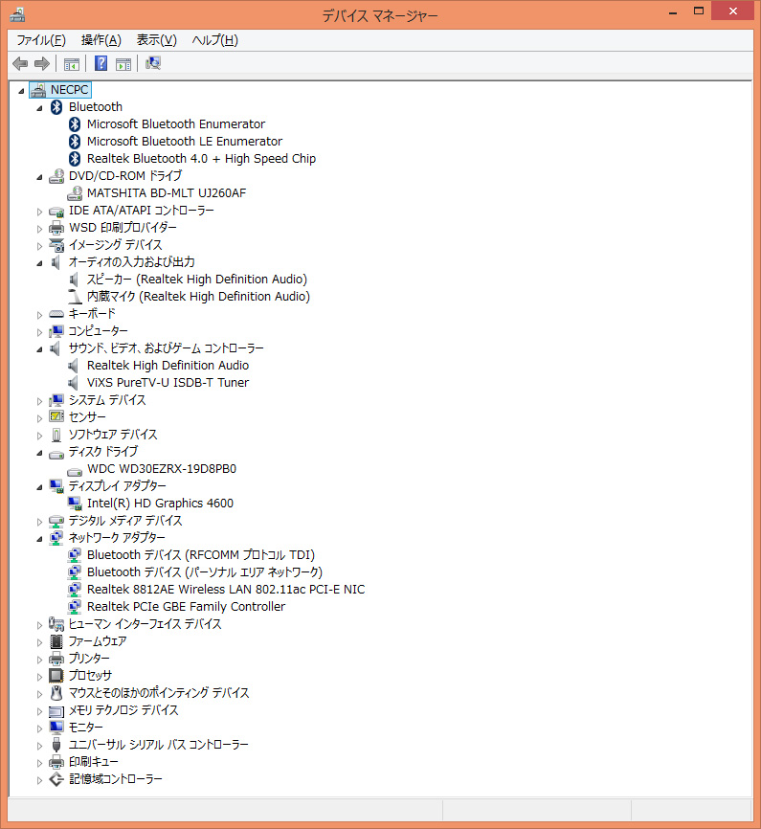Image resolution: width=761 pixels, height=829 pixels.
Task: Click the blue Help question mark icon
Action: point(101,64)
